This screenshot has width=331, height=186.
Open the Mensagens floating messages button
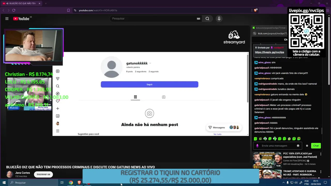pyautogui.click(x=223, y=127)
